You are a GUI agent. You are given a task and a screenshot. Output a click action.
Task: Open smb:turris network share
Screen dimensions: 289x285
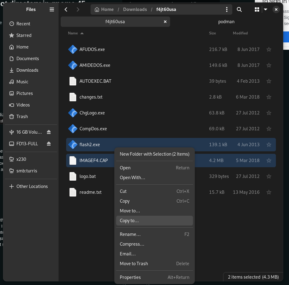[x=31, y=171]
